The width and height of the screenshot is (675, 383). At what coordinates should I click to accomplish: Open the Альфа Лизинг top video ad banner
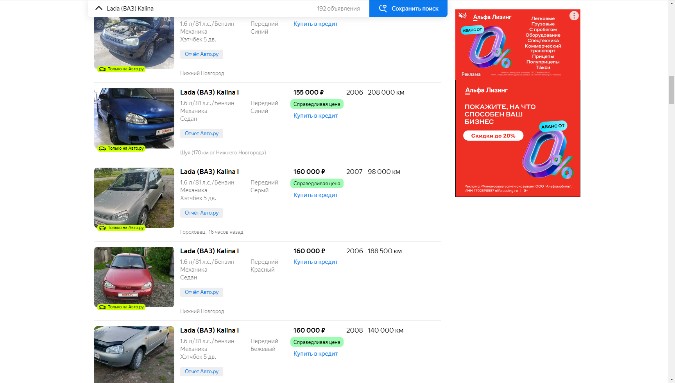[x=518, y=45]
